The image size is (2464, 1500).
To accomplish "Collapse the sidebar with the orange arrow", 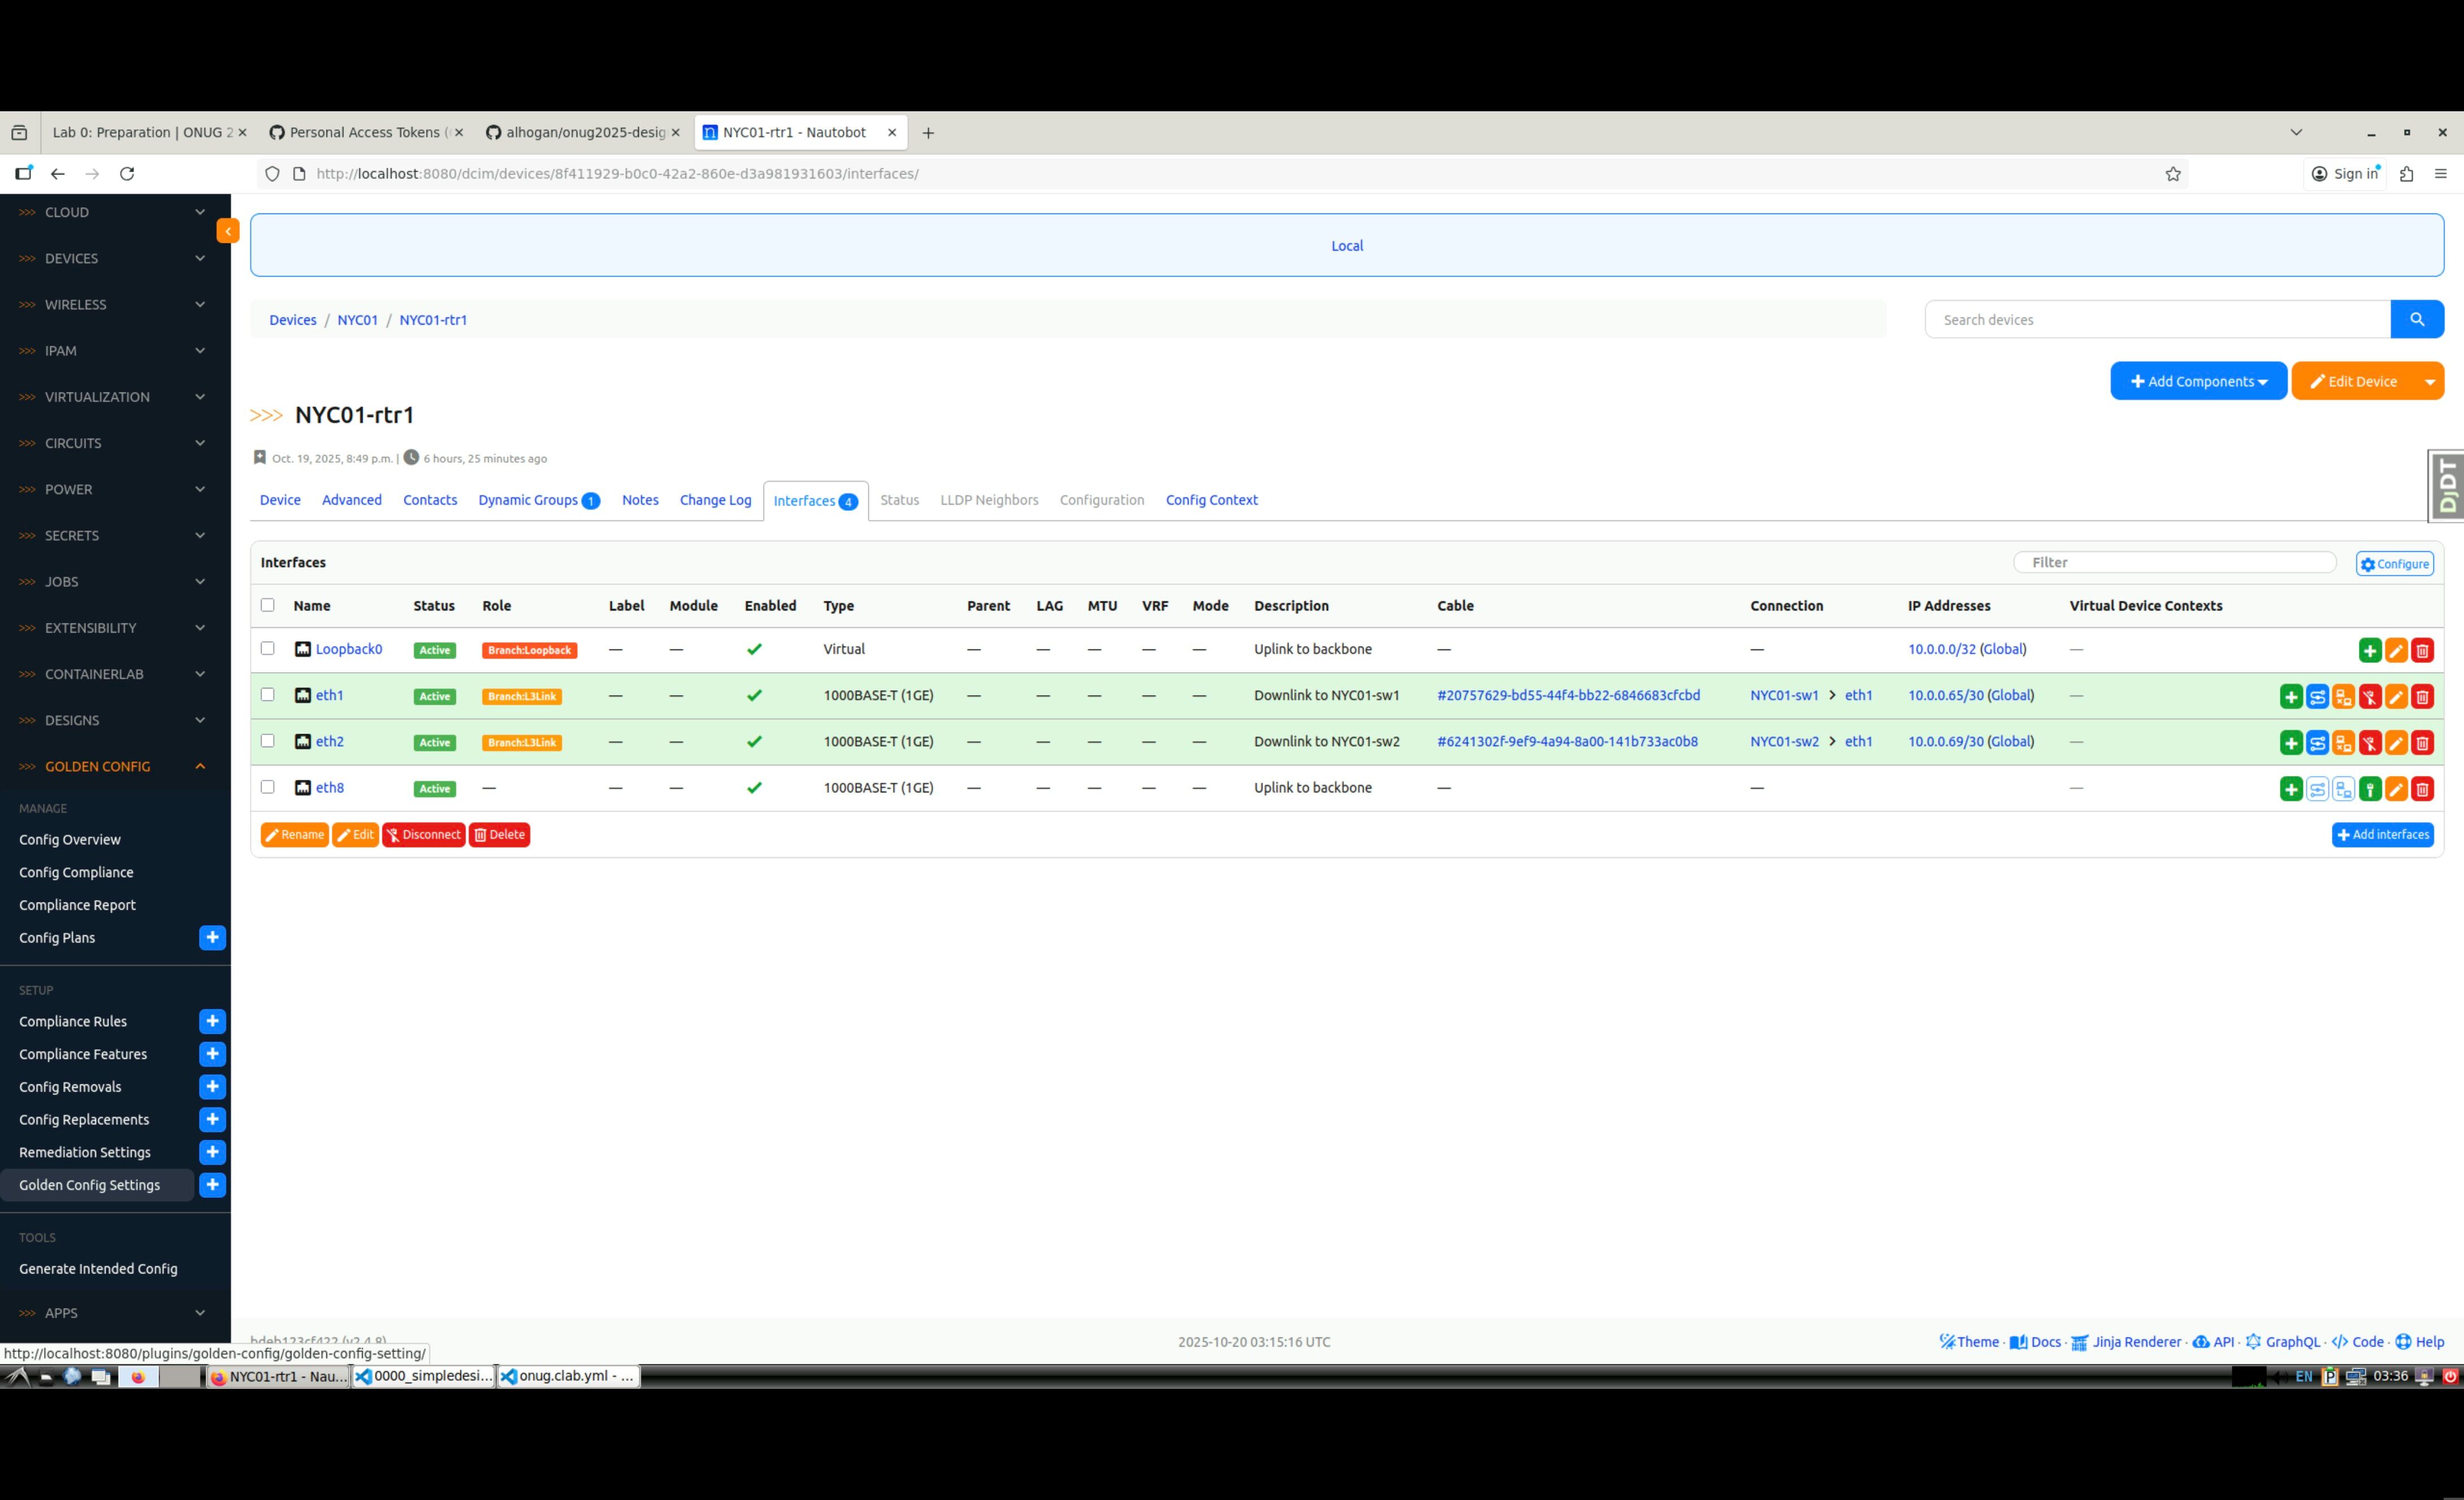I will coord(228,231).
